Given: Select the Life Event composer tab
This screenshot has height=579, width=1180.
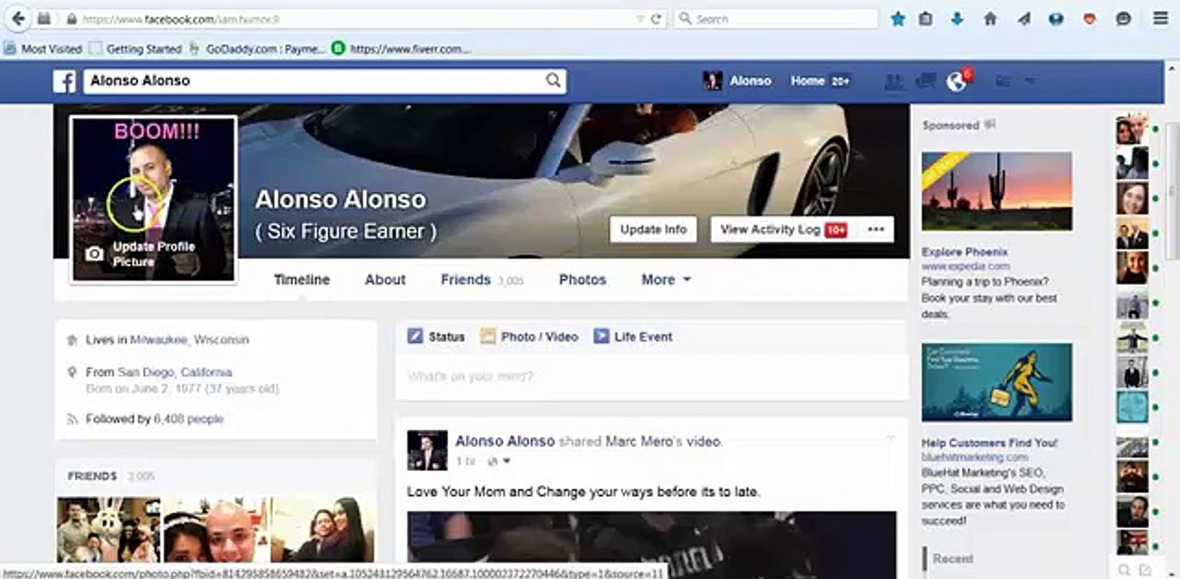Looking at the screenshot, I should [633, 337].
